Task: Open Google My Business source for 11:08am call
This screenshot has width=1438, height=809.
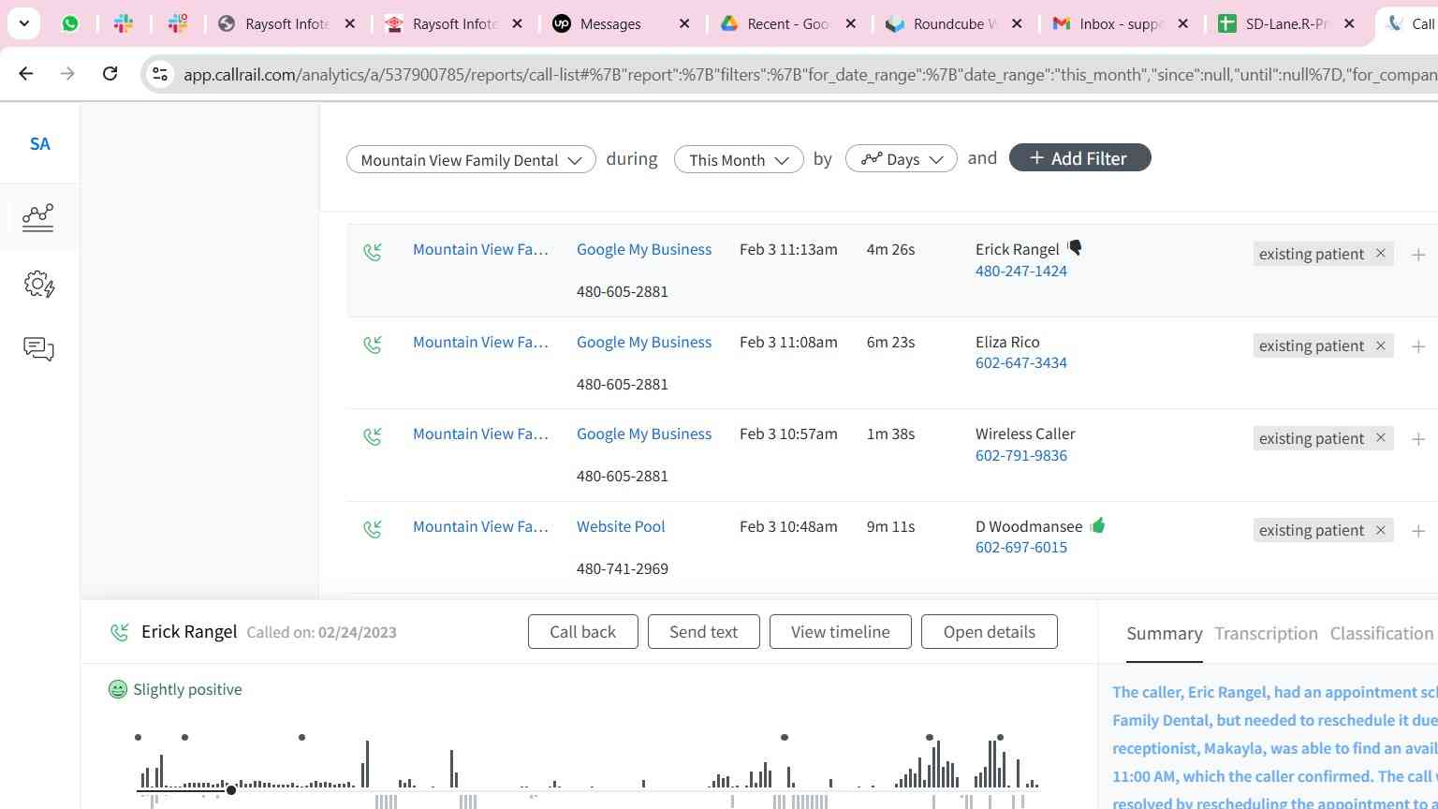Action: 644,342
